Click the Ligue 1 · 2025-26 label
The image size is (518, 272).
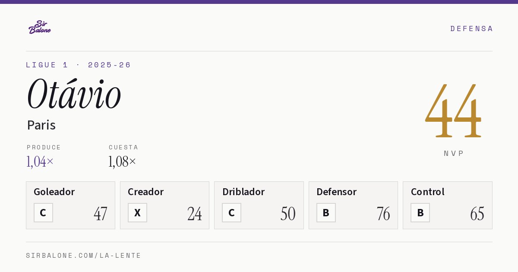point(78,65)
